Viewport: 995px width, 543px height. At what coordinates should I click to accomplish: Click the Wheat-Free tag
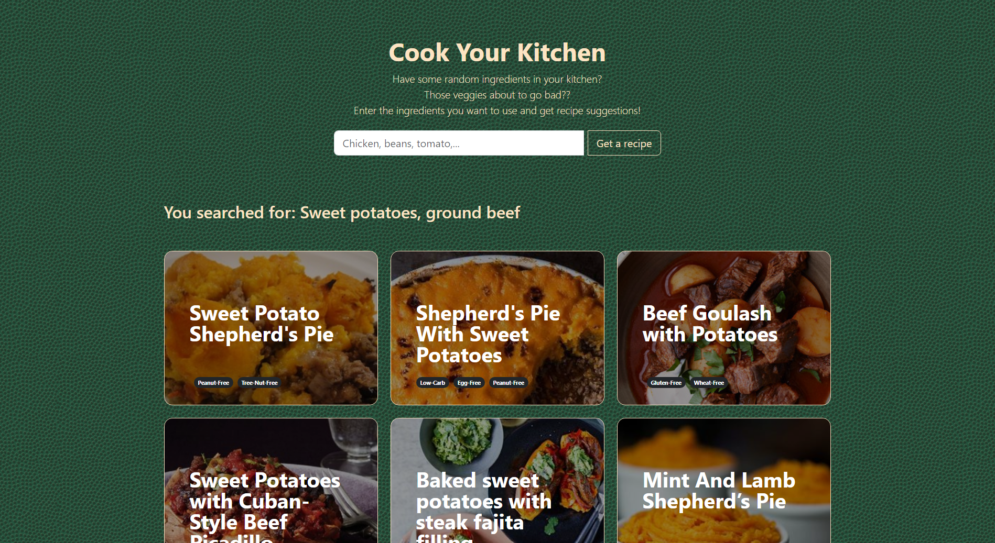709,383
